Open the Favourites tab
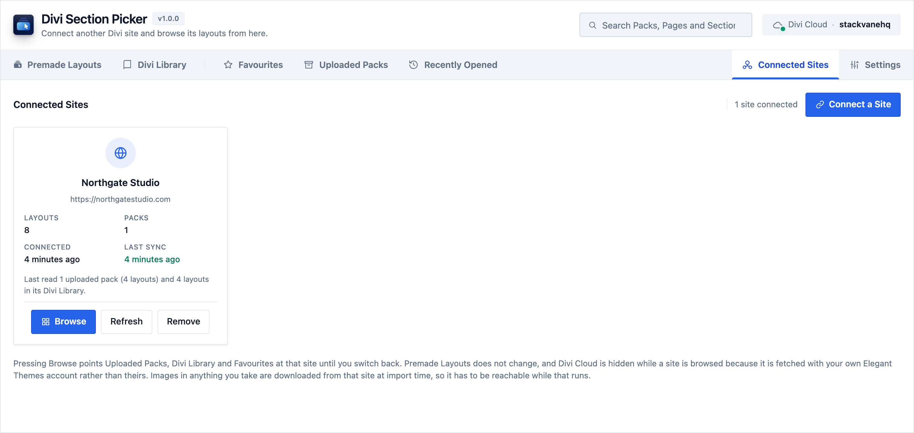 click(253, 64)
